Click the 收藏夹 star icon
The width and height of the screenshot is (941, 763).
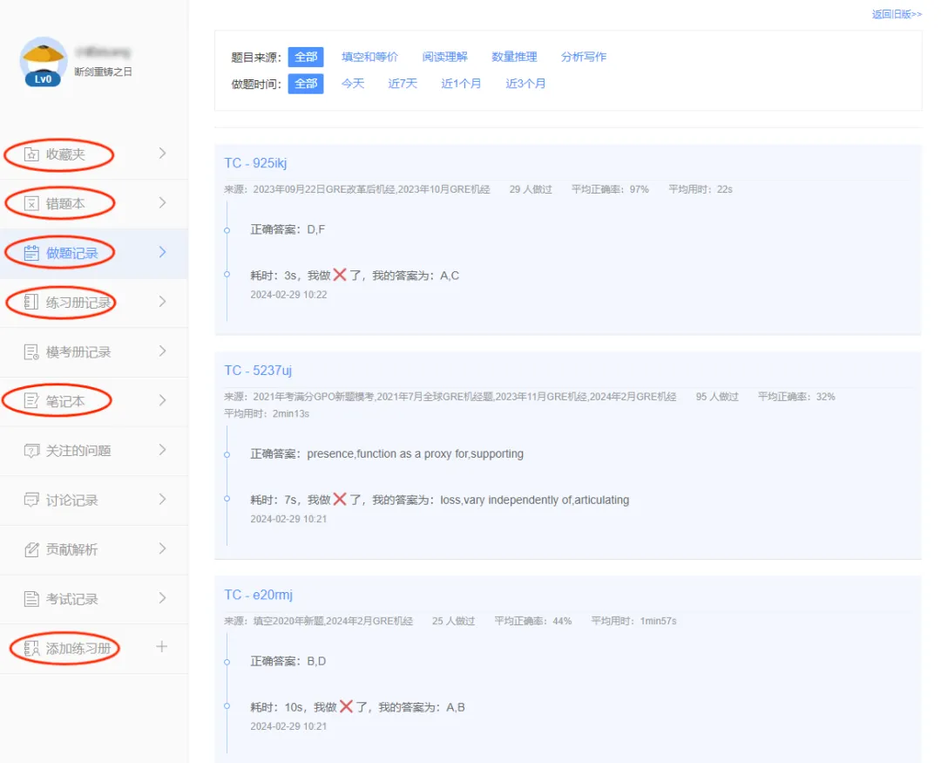pos(31,155)
